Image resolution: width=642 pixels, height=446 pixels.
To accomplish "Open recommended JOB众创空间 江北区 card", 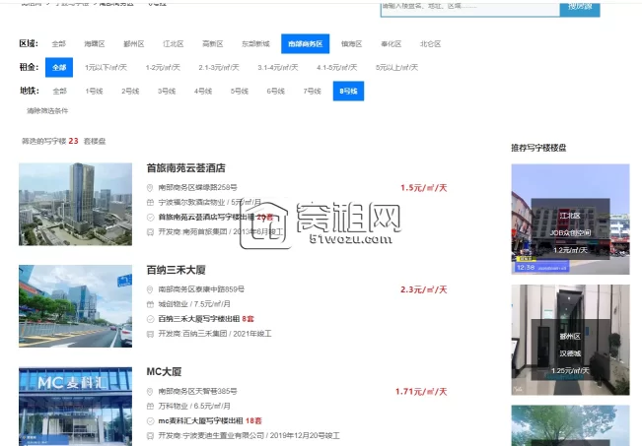I will [570, 220].
